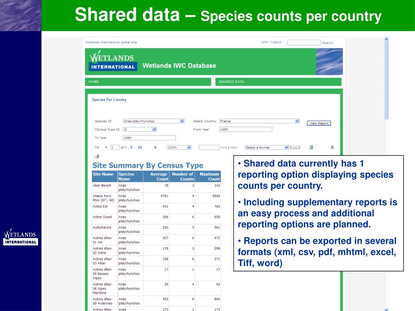The height and width of the screenshot is (311, 415).
Task: Click the Maximum Count column header
Action: tap(208, 177)
